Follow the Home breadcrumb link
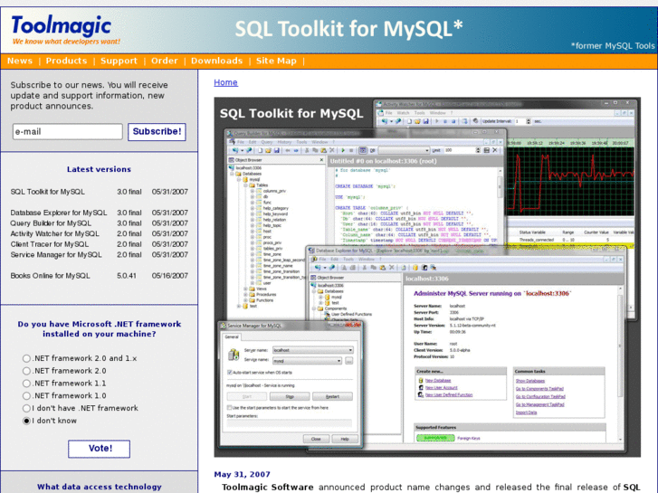 225,82
